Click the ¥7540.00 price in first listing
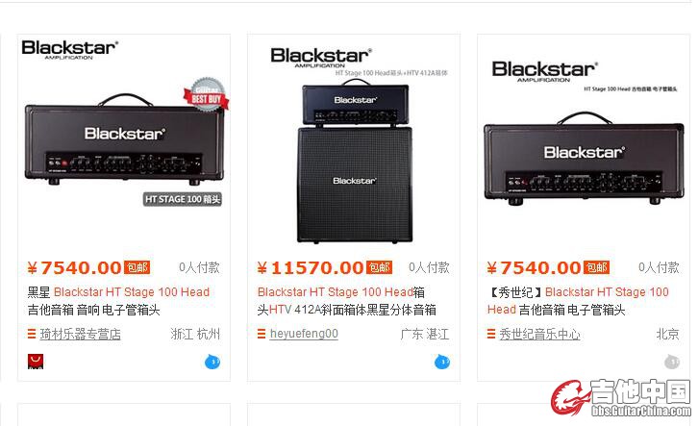Viewport: 698px width, 426px height. pyautogui.click(x=74, y=267)
